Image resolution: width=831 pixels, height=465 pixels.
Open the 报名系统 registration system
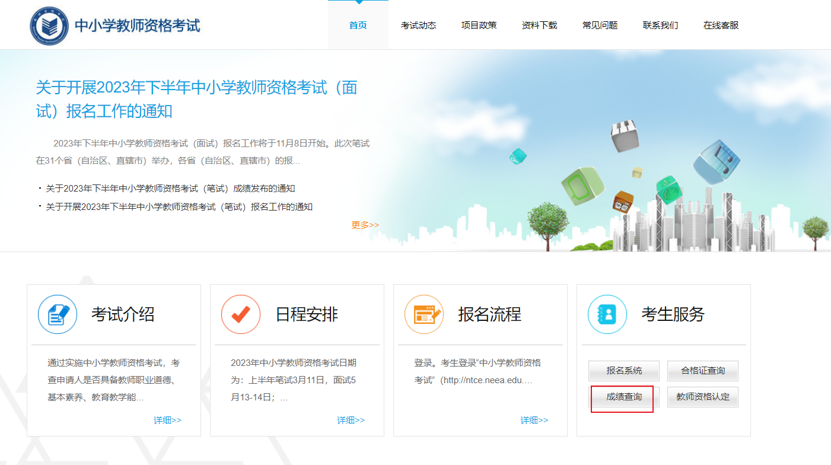click(x=622, y=371)
